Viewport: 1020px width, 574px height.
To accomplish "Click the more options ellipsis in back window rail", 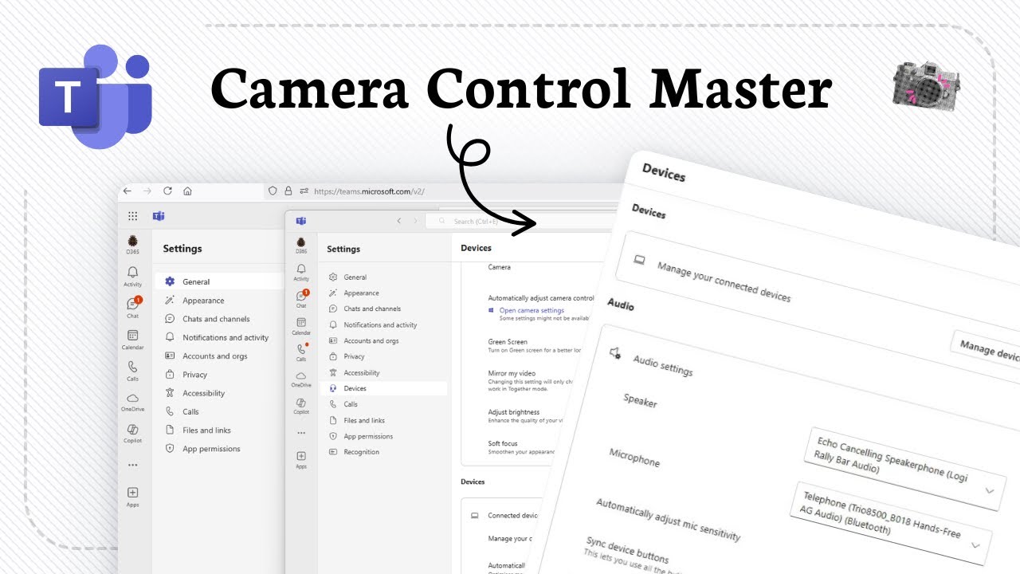I will (x=132, y=465).
